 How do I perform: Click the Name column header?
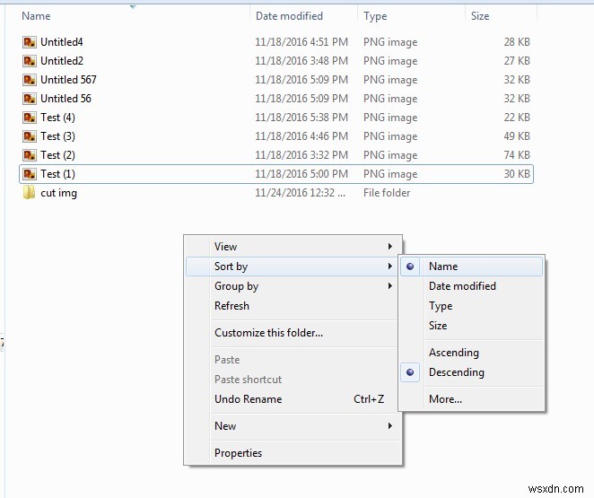point(36,16)
